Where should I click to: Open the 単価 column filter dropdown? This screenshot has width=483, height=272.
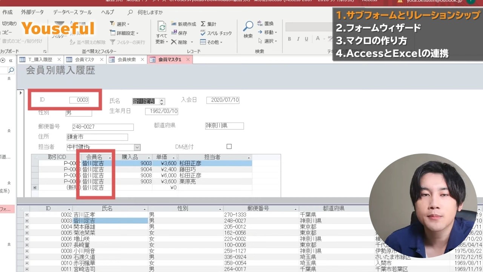[174, 158]
